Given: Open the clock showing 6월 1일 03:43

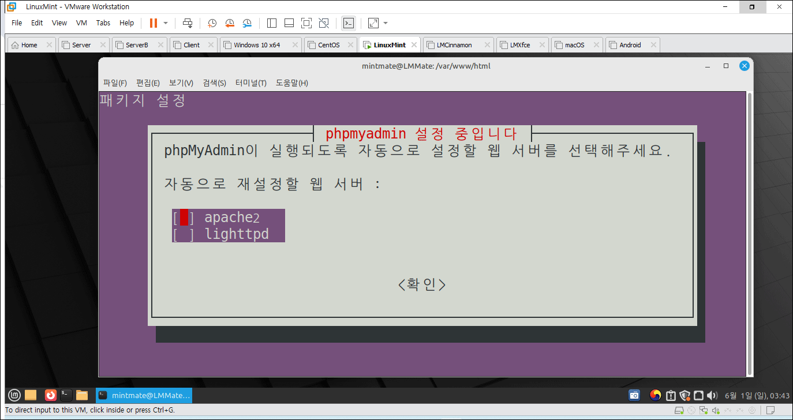Looking at the screenshot, I should 757,395.
